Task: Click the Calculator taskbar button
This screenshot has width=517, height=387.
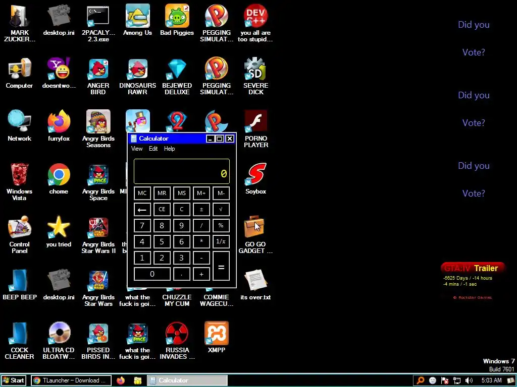Action: pos(187,380)
